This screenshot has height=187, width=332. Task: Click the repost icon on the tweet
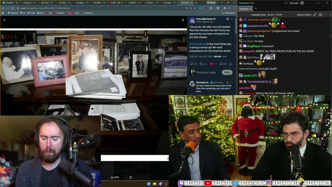[x=201, y=64]
